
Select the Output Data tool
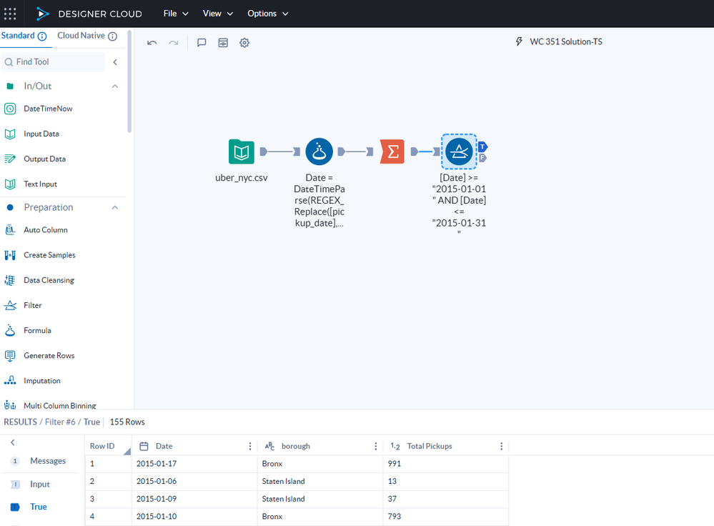point(44,159)
